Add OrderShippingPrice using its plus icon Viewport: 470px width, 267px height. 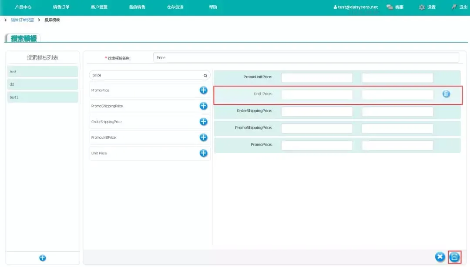click(203, 122)
